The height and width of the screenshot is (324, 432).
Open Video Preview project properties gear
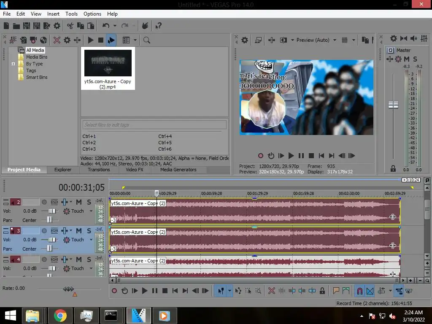click(x=245, y=40)
